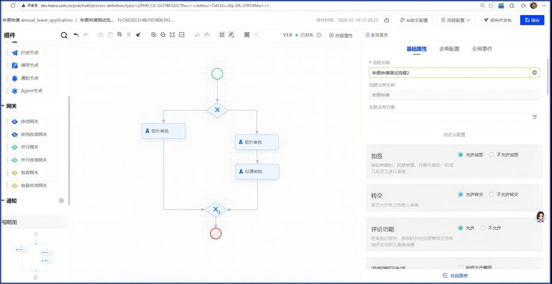This screenshot has height=284, width=552.
Task: Collapse the 通知 components section
Action: [3, 201]
